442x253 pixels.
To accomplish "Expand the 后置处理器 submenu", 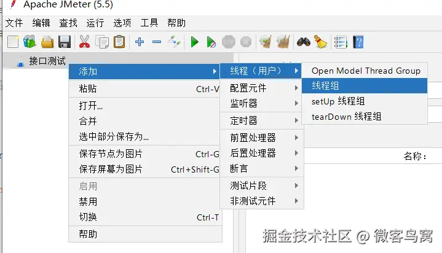I will pos(262,153).
